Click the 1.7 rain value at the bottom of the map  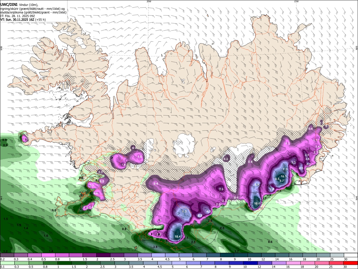(237, 251)
